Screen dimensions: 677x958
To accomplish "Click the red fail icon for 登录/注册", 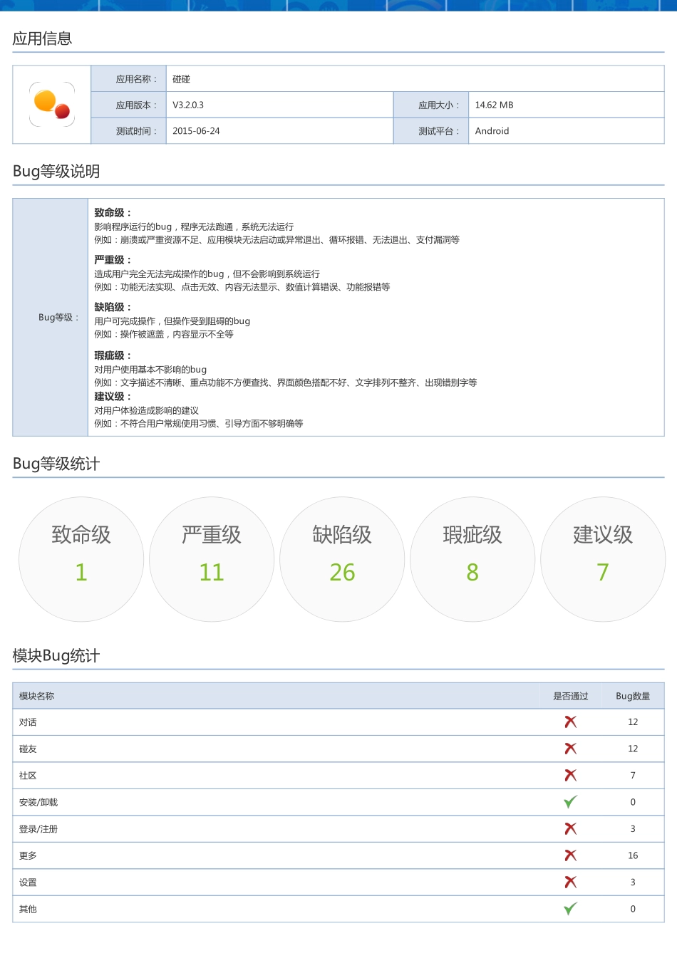I will pos(569,828).
